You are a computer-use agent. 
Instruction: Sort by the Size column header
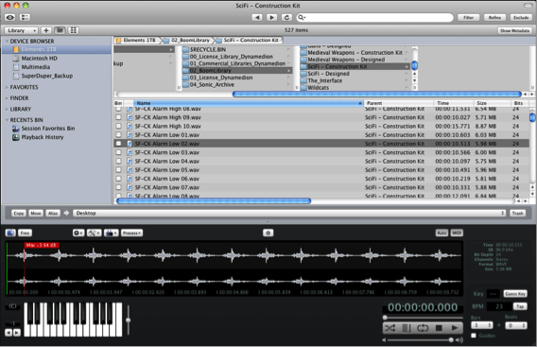[492, 103]
